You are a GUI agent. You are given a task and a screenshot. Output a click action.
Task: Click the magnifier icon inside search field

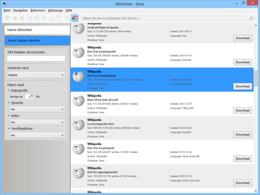point(251,18)
